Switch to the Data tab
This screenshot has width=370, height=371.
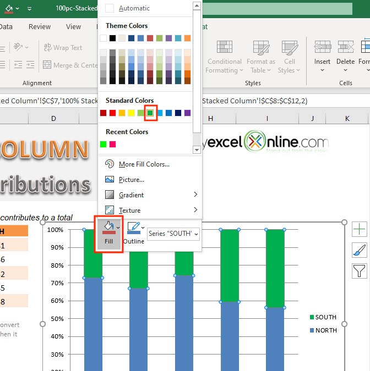click(x=6, y=27)
